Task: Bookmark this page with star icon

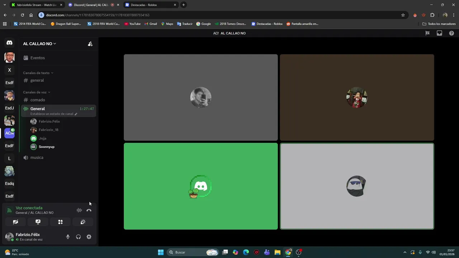Action: [403, 15]
